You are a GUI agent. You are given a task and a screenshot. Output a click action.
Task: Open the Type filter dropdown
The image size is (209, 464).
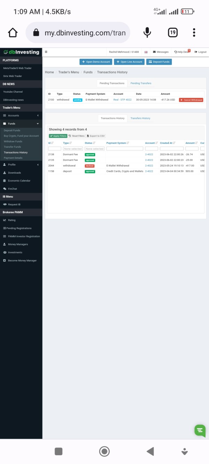point(73,149)
